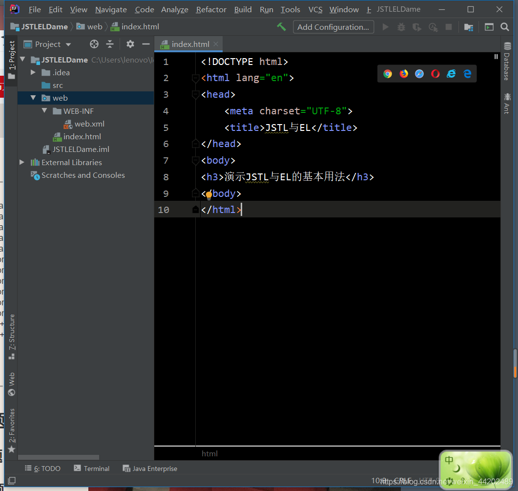Open page in Edge browser icon
518x491 pixels.
pos(467,74)
